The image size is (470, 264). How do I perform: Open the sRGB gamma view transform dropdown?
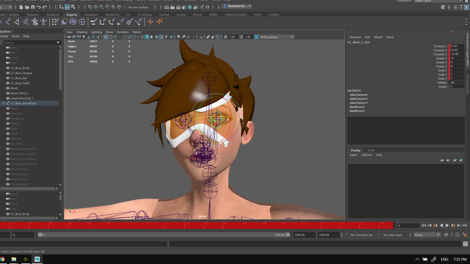point(292,37)
